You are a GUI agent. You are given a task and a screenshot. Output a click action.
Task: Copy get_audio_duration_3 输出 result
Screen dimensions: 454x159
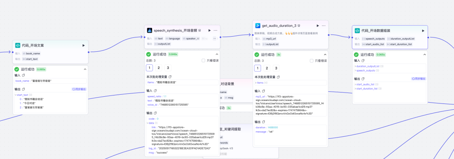(263, 122)
